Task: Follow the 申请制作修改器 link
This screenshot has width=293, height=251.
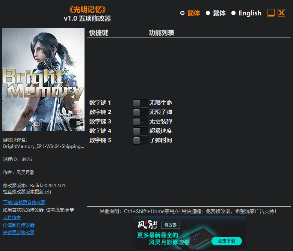Action: click(19, 225)
